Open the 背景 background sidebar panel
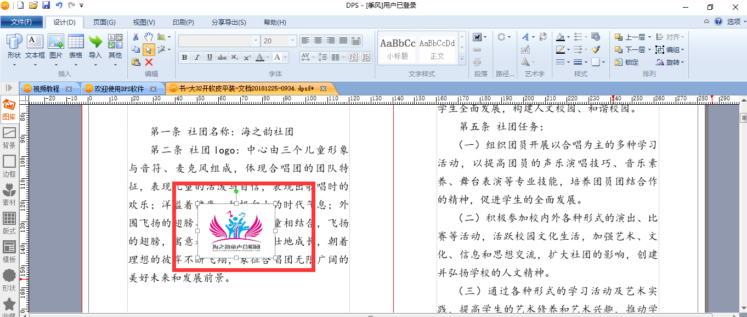The width and height of the screenshot is (747, 317). [x=9, y=137]
